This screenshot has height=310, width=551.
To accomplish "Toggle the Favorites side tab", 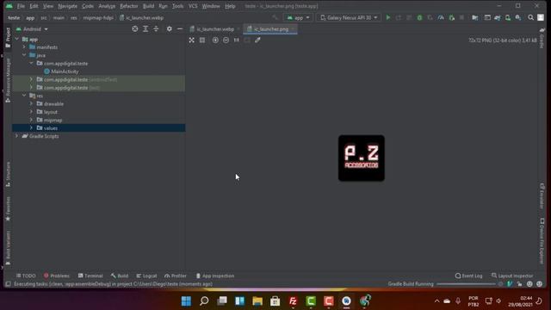I will click(x=8, y=208).
